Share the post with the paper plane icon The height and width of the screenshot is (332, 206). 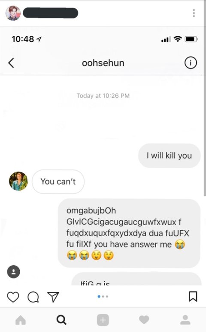coord(53,297)
